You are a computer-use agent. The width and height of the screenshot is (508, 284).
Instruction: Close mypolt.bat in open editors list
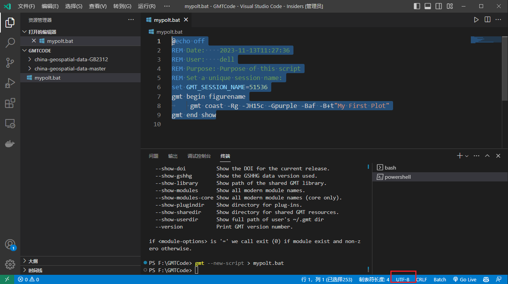[x=34, y=41]
